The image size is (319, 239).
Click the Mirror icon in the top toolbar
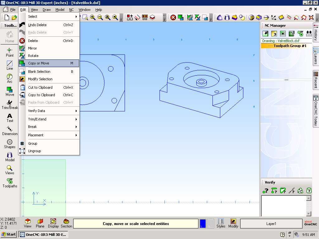pos(190,17)
